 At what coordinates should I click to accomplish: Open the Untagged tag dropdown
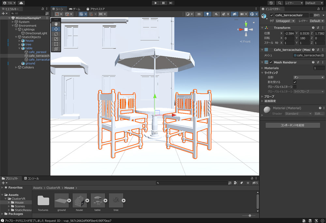[x=285, y=21]
